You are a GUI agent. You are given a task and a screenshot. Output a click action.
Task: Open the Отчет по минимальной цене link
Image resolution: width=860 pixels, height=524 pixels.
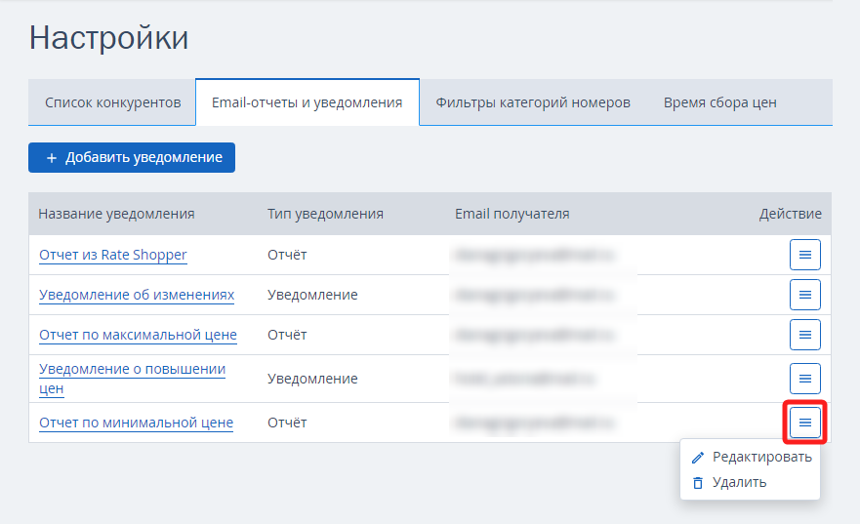click(136, 423)
